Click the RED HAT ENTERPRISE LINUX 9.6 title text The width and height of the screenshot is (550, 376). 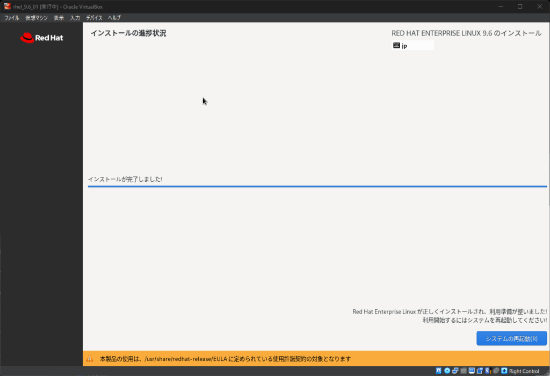(x=467, y=33)
